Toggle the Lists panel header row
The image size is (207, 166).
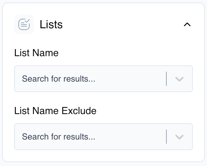pyautogui.click(x=103, y=24)
